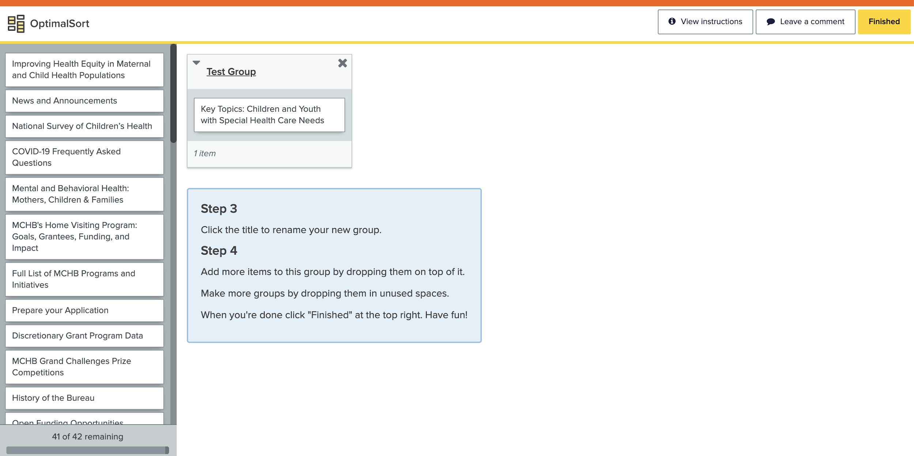Screen dimensions: 914x456
Task: Click the Leave a comment button
Action: click(805, 22)
